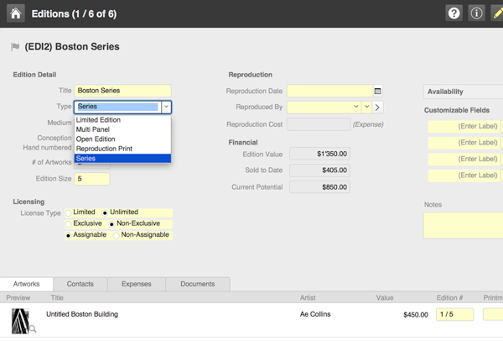The image size is (503, 341).
Task: Open the Help question mark icon
Action: [x=454, y=13]
